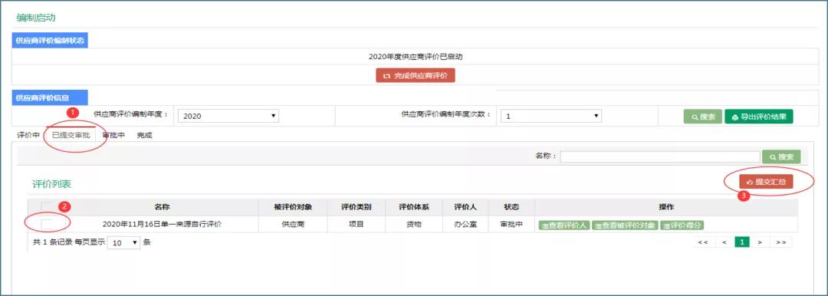The width and height of the screenshot is (828, 296).
Task: Click the 编制启动 page title
Action: pyautogui.click(x=37, y=18)
